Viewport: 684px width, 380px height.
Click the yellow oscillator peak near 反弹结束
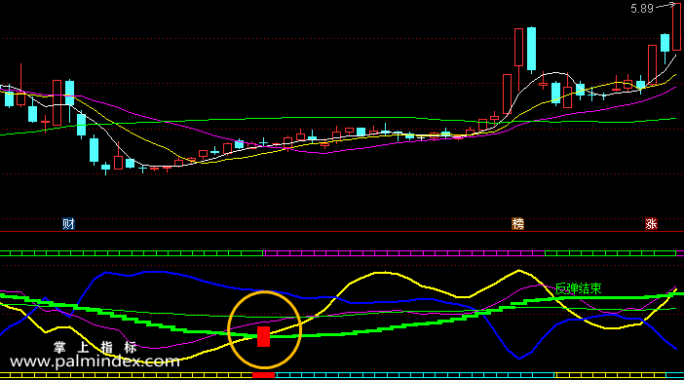(x=518, y=272)
